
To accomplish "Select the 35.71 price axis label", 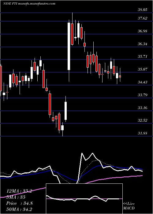I will coord(143,57).
